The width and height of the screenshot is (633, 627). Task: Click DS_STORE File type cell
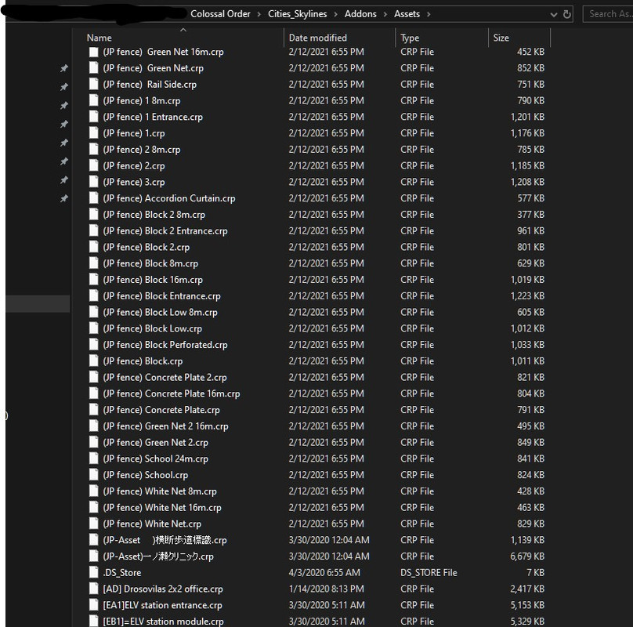(x=429, y=572)
